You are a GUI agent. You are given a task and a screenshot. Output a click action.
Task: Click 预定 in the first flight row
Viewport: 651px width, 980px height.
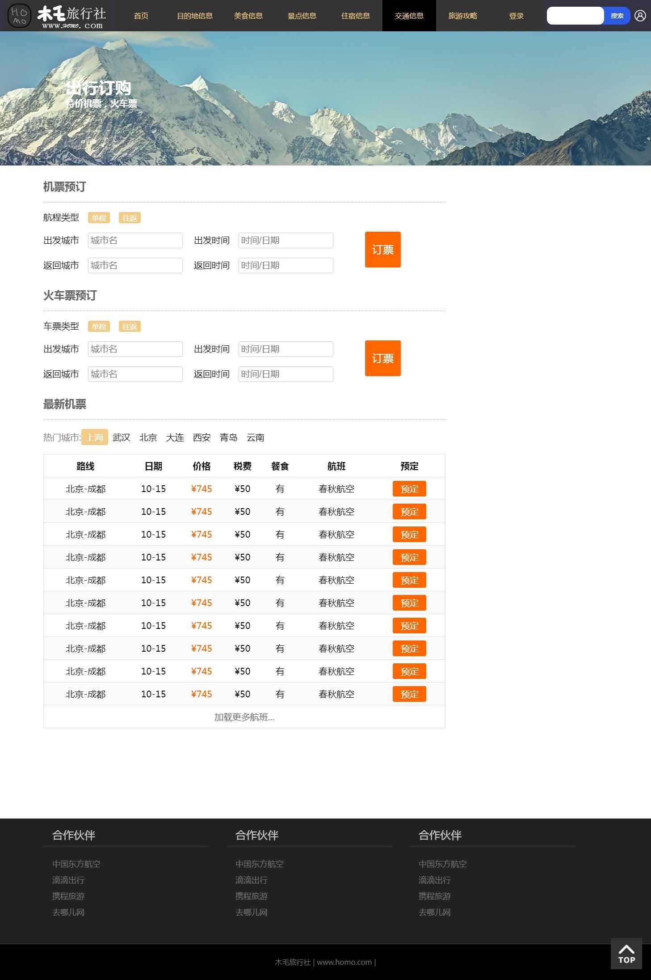point(409,489)
